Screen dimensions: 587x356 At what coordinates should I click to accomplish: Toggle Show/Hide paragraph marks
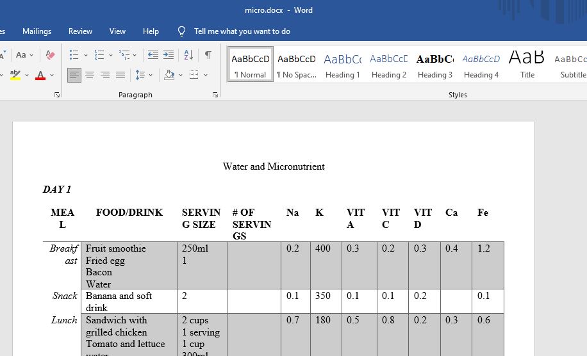click(208, 55)
